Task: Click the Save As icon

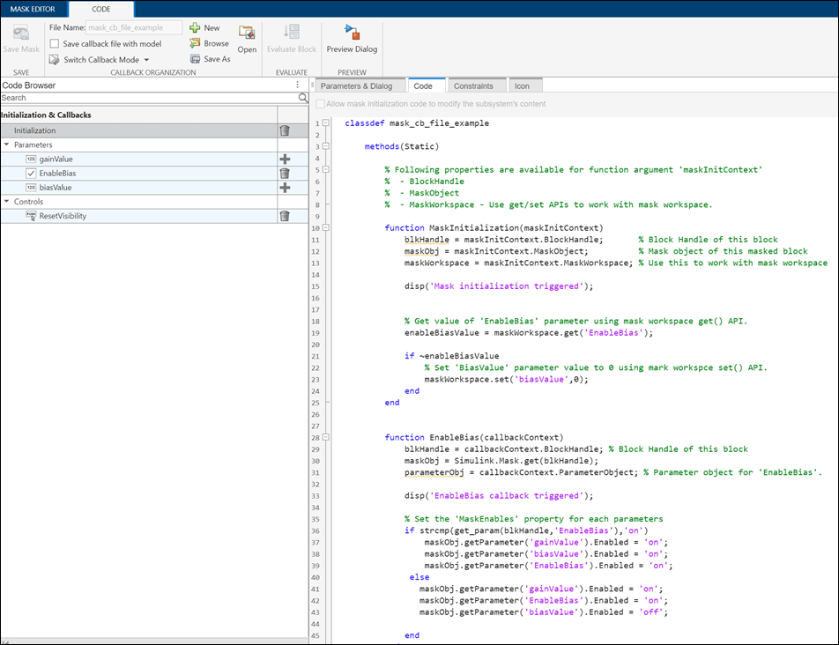Action: [x=195, y=59]
